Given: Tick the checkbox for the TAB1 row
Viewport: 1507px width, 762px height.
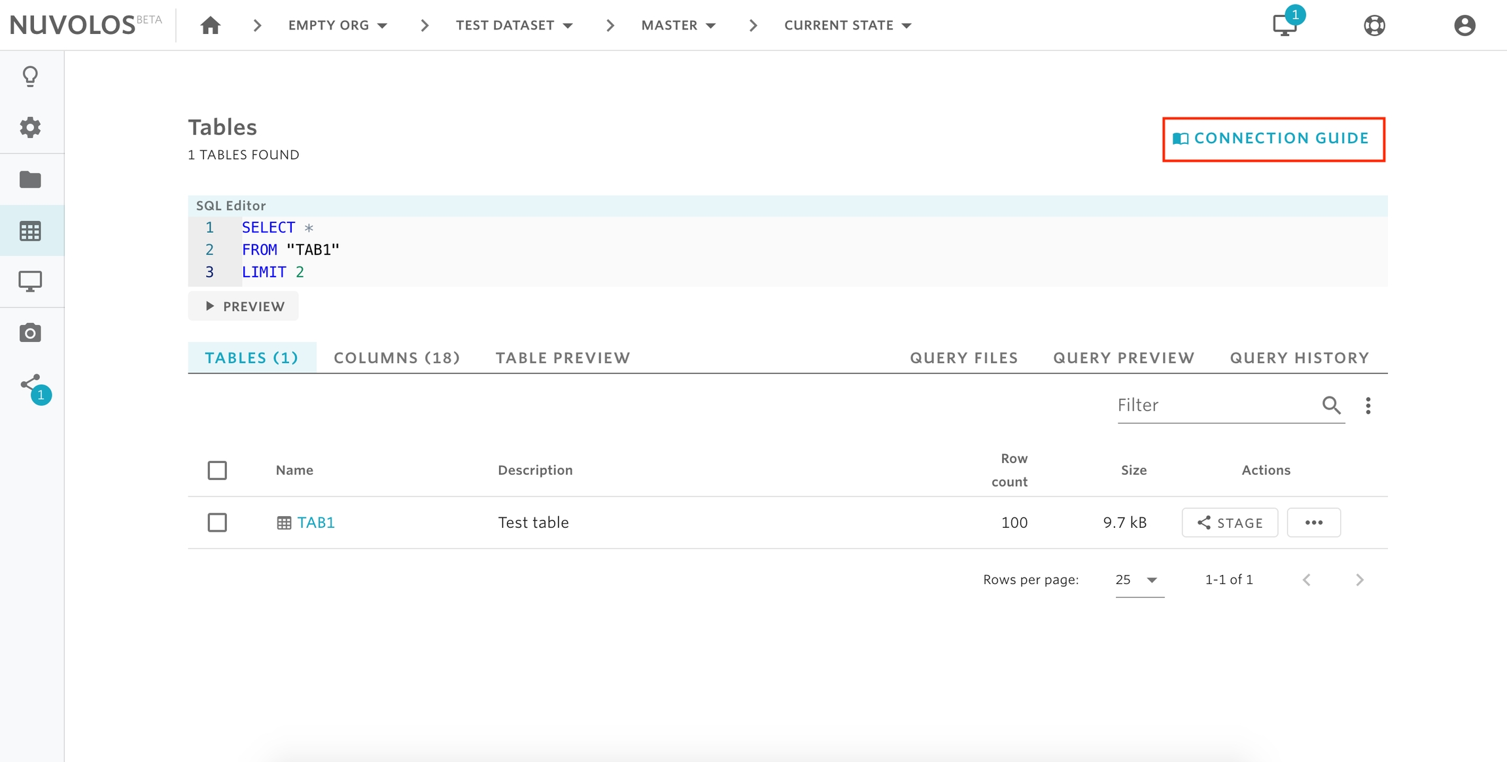Looking at the screenshot, I should 217,523.
